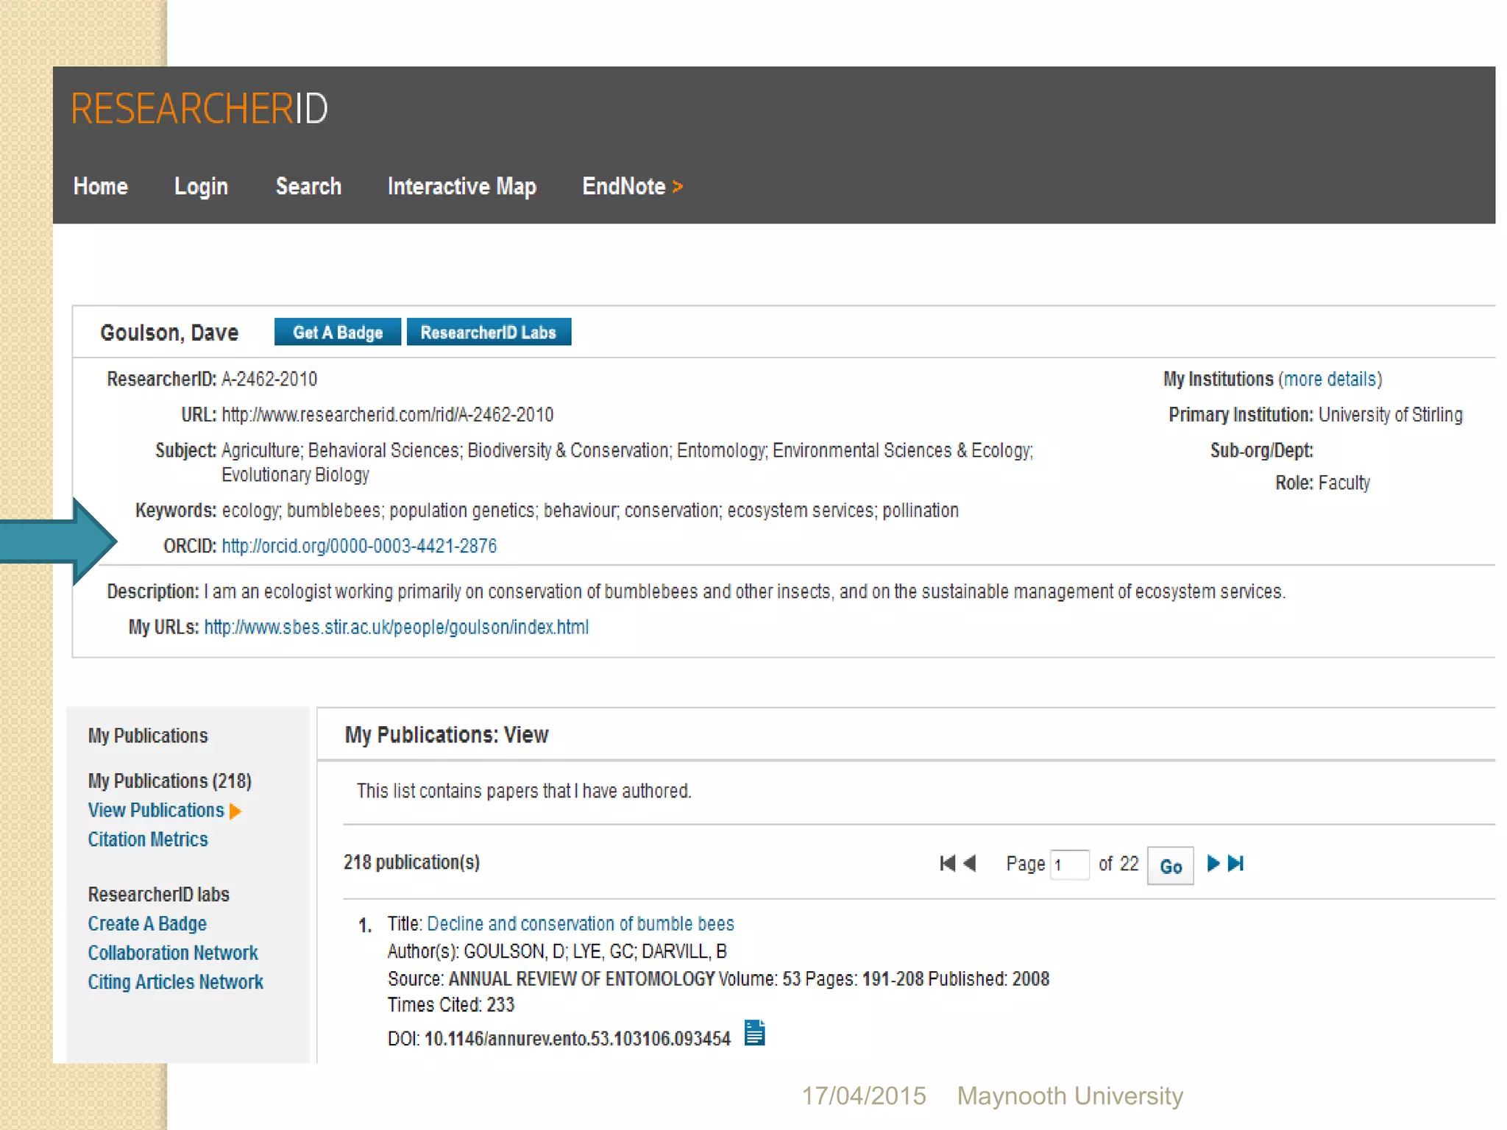Select Search in the navigation bar
The image size is (1507, 1130).
click(x=308, y=187)
